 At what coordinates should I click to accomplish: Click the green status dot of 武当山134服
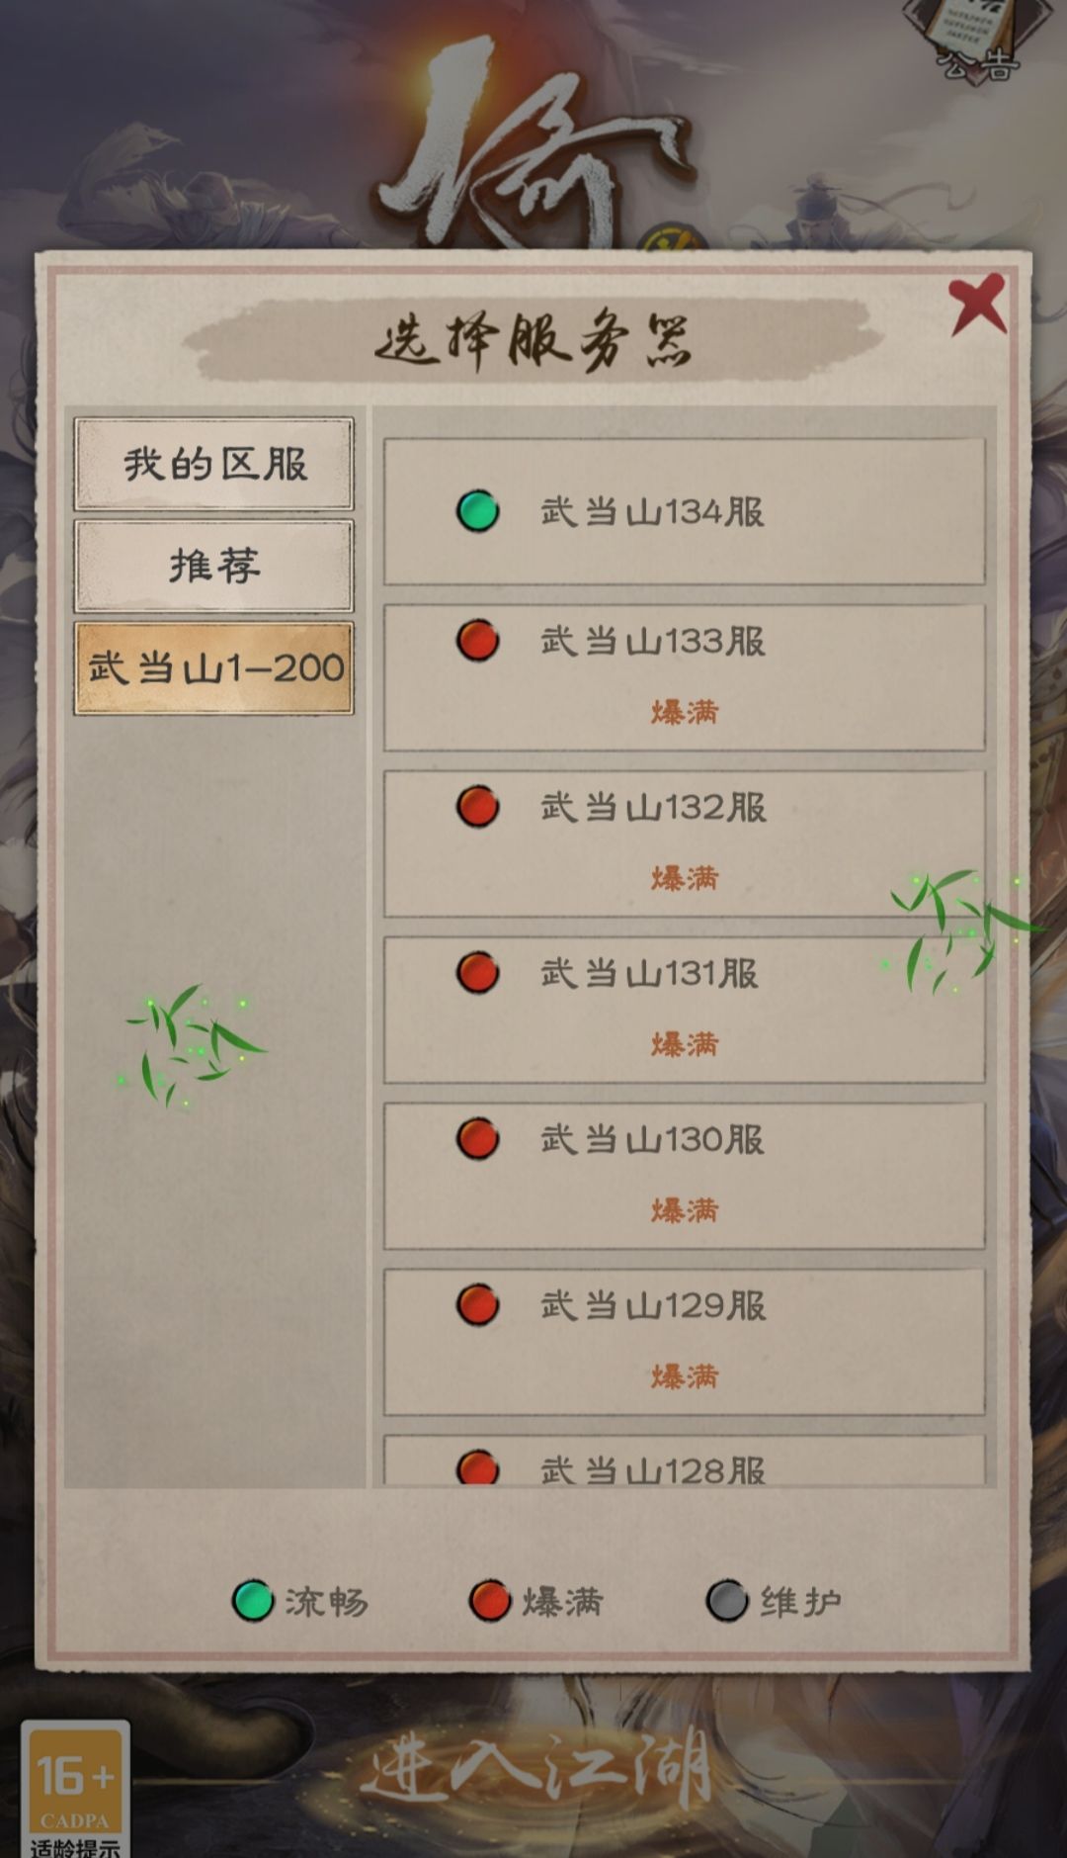pyautogui.click(x=477, y=511)
